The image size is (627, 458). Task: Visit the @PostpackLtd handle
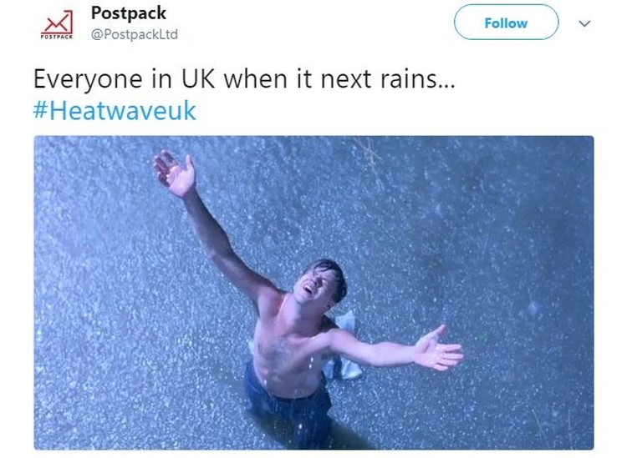[x=135, y=34]
